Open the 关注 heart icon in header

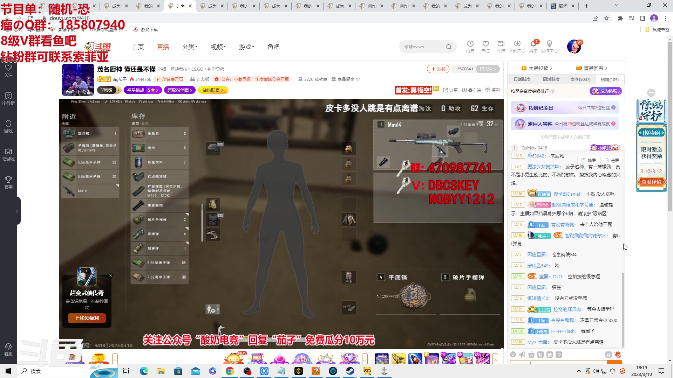pos(485,46)
